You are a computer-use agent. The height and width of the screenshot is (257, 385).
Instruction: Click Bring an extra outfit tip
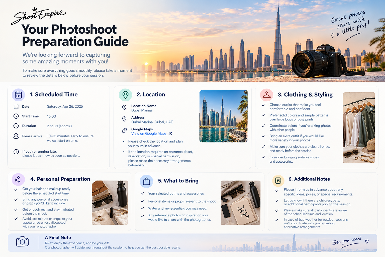coord(297,138)
